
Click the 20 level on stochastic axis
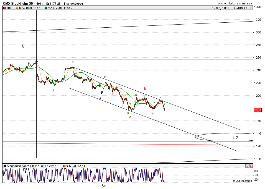pyautogui.click(x=256, y=180)
